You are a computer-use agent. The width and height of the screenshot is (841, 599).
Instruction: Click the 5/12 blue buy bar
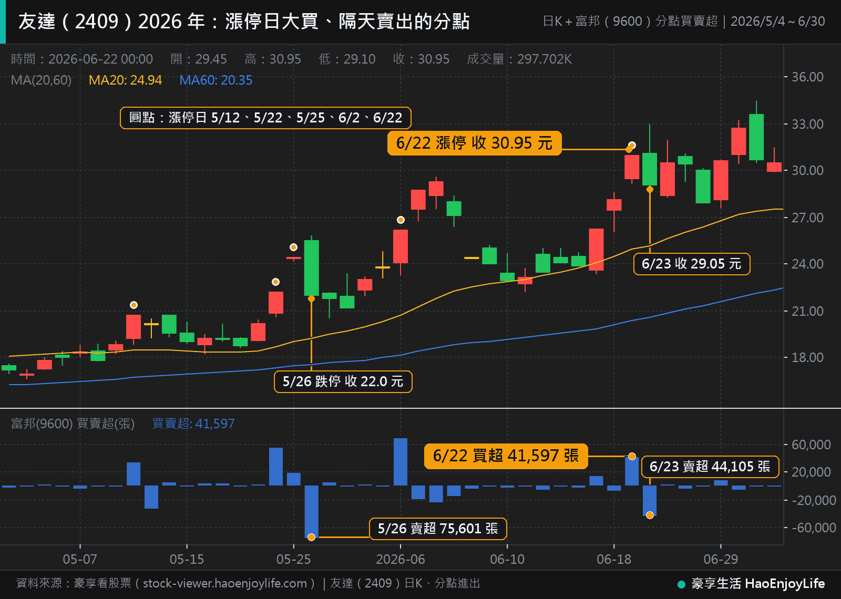pyautogui.click(x=134, y=474)
